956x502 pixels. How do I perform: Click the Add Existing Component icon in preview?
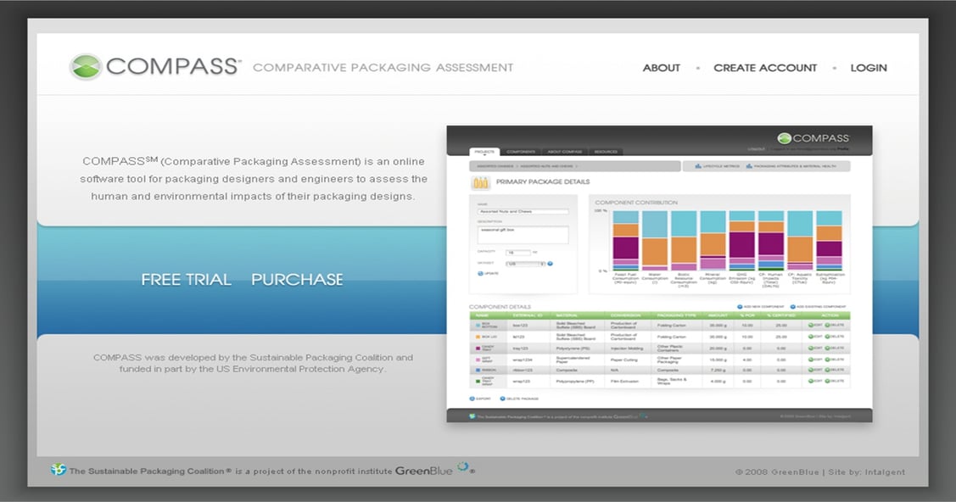click(792, 306)
